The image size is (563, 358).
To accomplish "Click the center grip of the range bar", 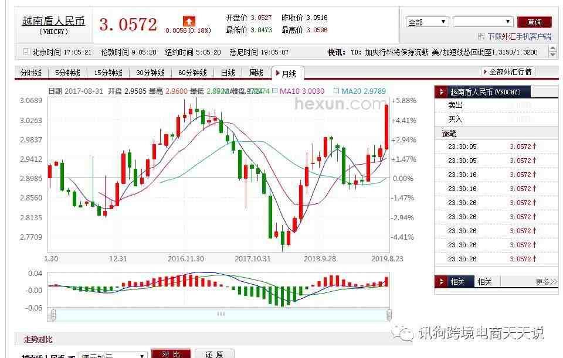I will tap(221, 314).
